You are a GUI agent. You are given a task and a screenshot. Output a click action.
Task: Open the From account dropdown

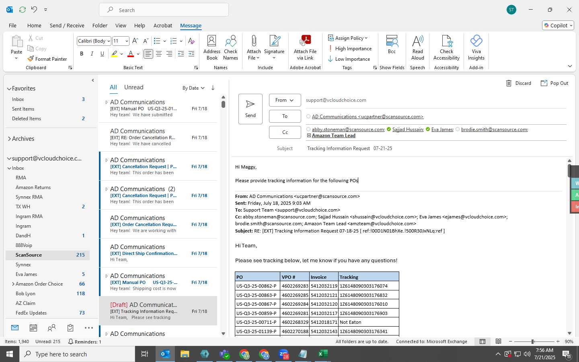[285, 100]
